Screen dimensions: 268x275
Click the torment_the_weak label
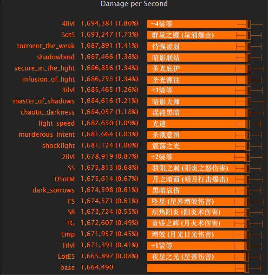46,46
